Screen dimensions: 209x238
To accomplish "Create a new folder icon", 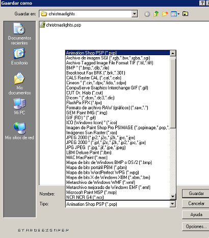I will click(x=165, y=14).
